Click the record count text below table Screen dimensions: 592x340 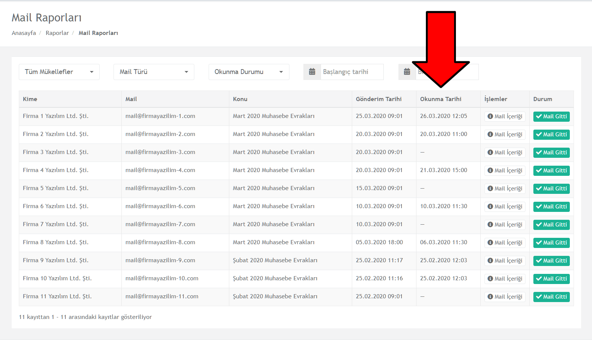[x=85, y=317]
